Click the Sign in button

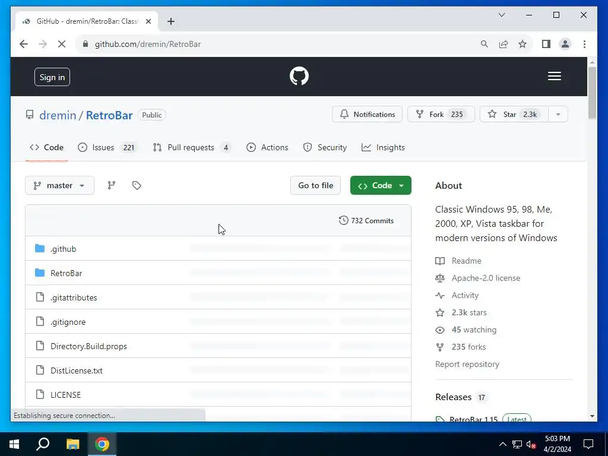tap(52, 77)
